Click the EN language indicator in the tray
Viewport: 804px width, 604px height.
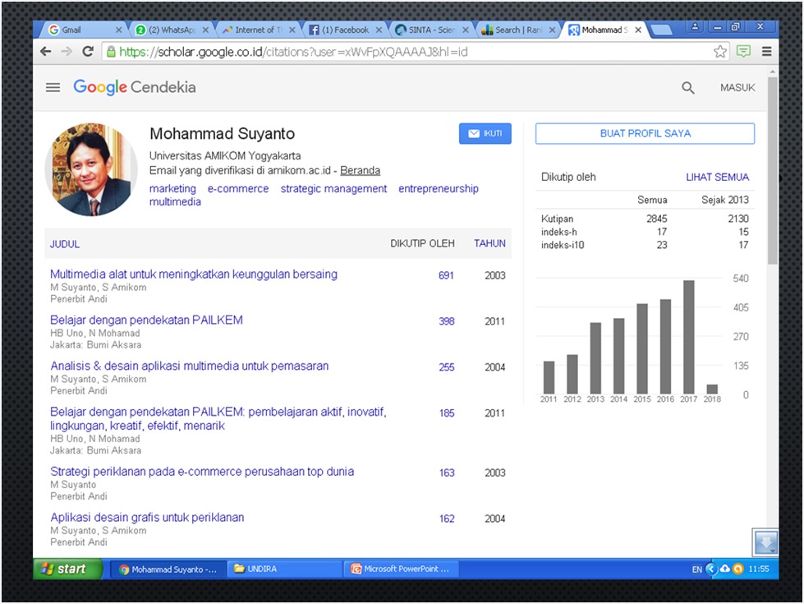pos(696,569)
